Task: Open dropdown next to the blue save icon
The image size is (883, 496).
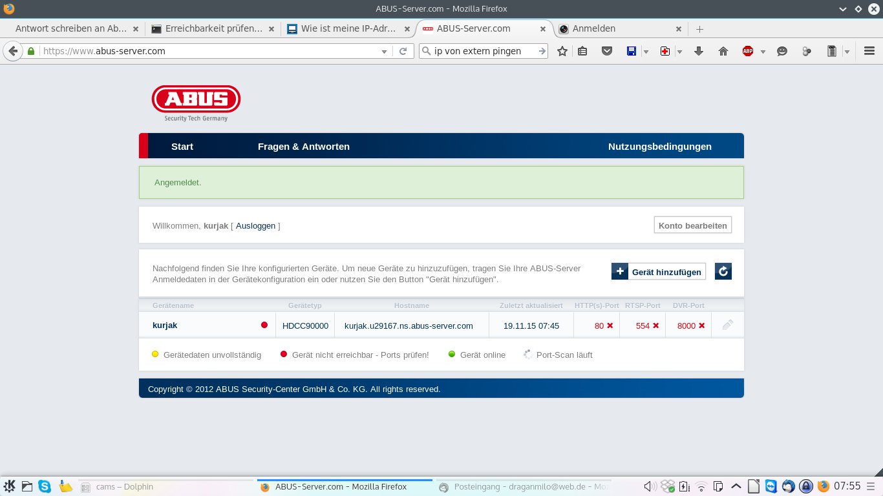Action: [646, 51]
